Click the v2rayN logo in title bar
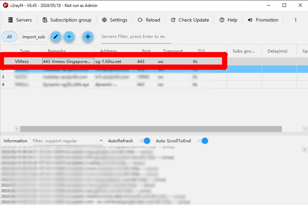 coord(6,6)
